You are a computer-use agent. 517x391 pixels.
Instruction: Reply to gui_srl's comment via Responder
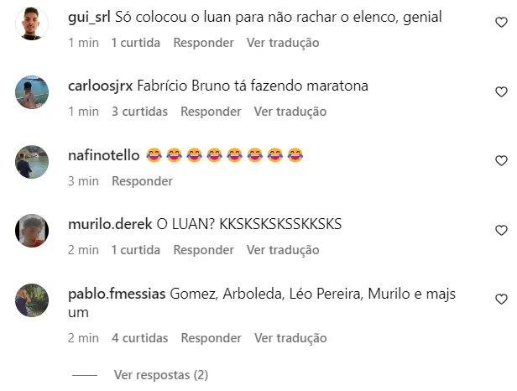click(x=203, y=43)
